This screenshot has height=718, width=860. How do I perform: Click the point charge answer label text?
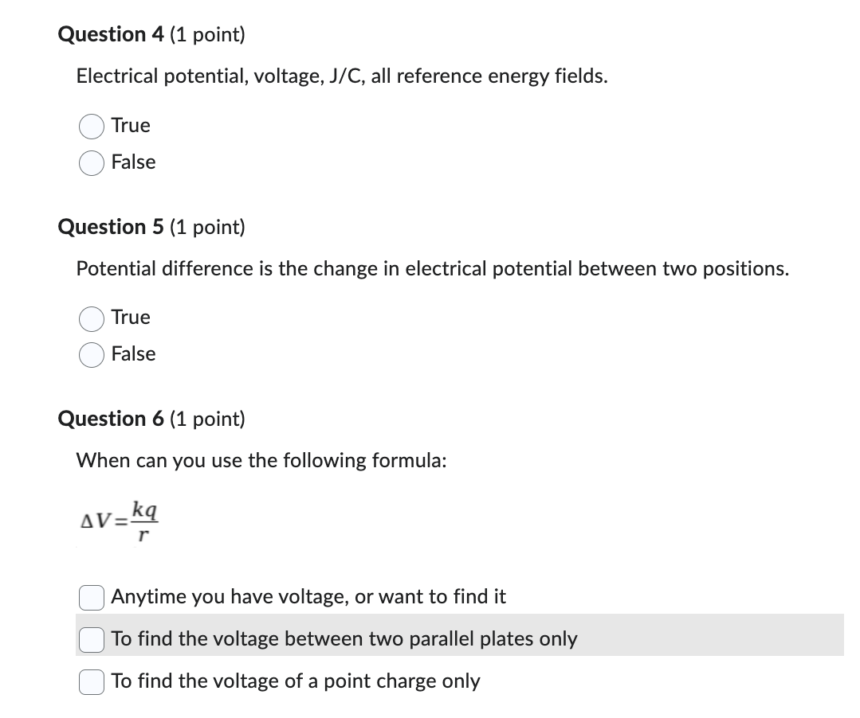pos(295,681)
